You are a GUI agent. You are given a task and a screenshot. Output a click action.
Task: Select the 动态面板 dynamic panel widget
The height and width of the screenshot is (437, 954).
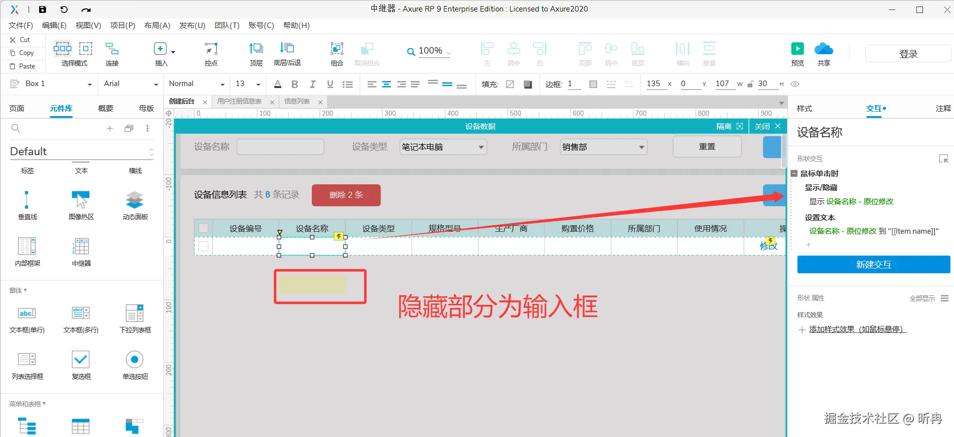click(135, 205)
